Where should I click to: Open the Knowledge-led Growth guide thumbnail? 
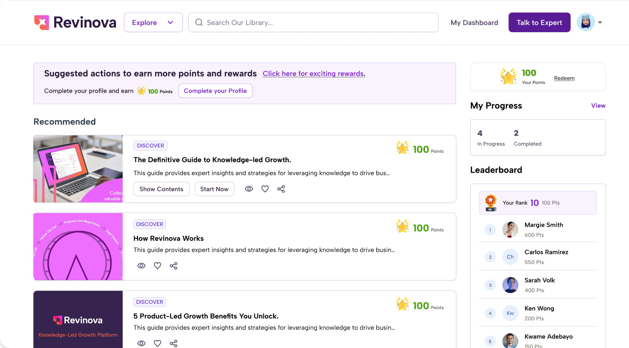click(78, 169)
